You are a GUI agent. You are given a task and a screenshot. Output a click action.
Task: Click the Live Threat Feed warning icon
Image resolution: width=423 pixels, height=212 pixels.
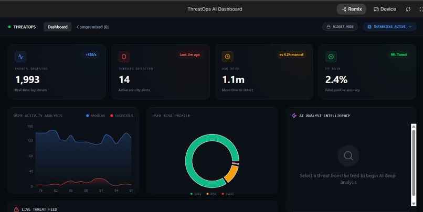tap(16, 209)
